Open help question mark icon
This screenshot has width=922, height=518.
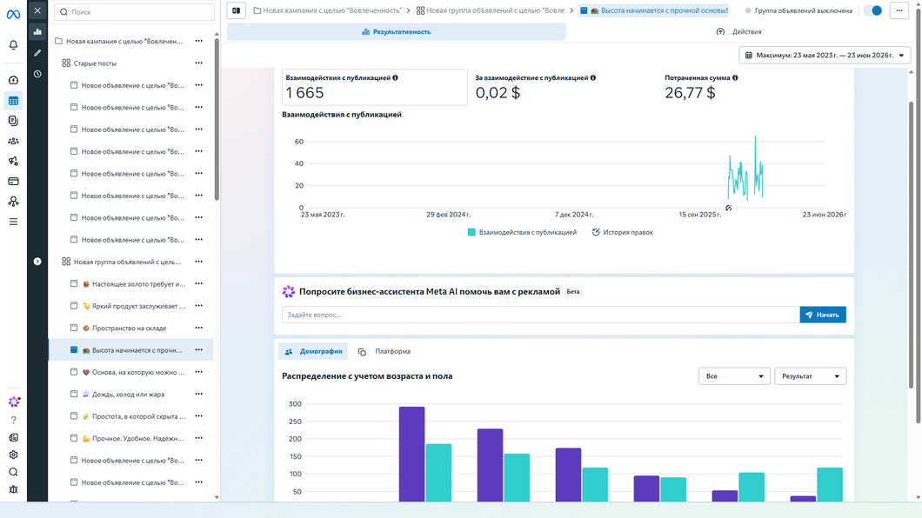coord(13,420)
